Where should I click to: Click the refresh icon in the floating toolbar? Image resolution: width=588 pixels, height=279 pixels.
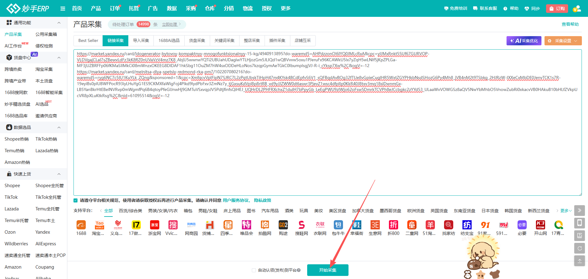coord(579,248)
